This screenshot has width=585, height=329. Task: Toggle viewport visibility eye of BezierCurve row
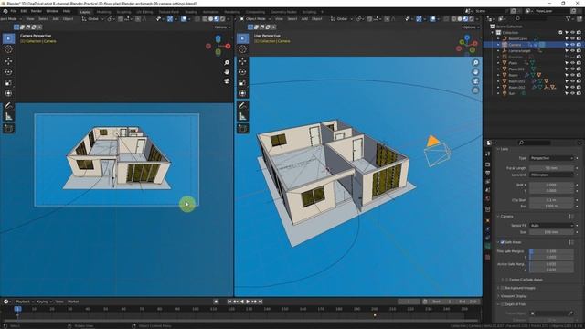[573, 38]
